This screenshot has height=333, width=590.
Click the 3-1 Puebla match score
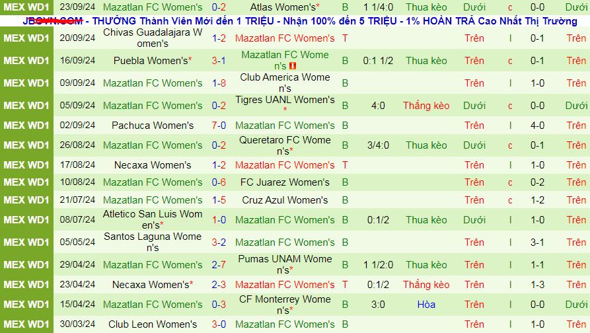pyautogui.click(x=219, y=61)
